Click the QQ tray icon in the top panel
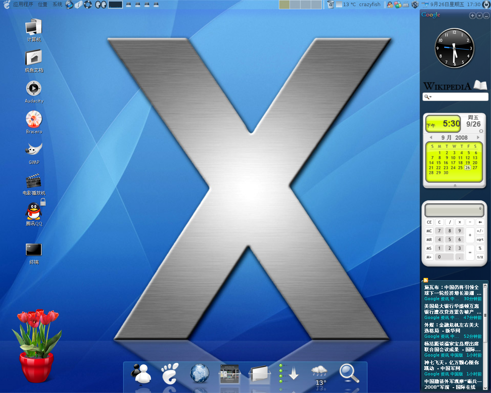The image size is (491, 393). tap(390, 5)
